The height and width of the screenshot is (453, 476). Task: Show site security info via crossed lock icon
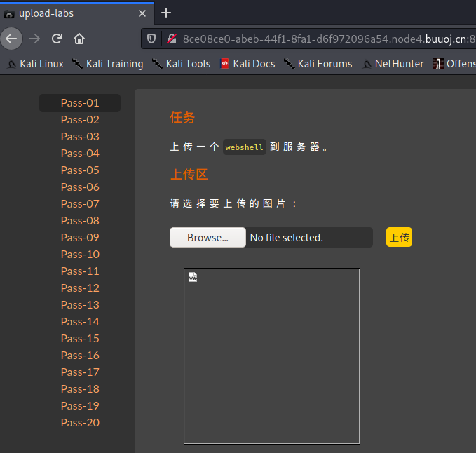point(172,39)
